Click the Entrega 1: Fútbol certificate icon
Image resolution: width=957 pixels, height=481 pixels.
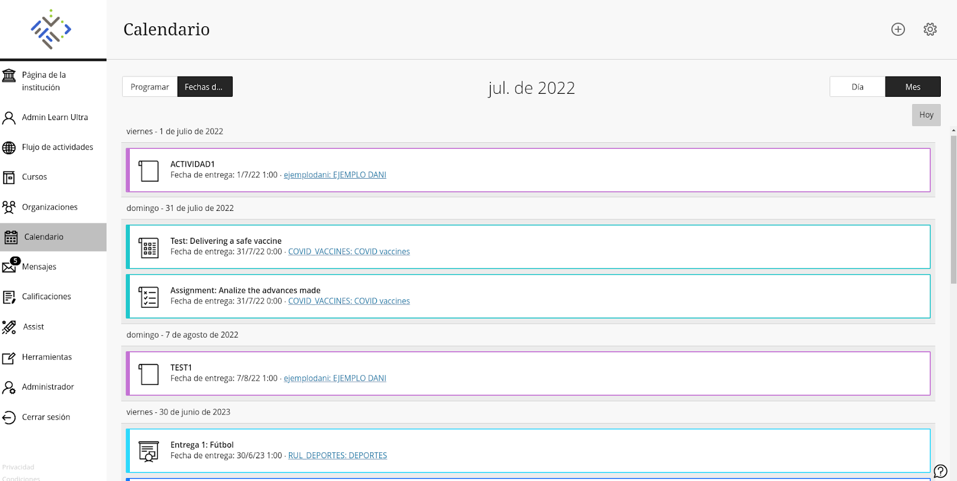(x=148, y=451)
